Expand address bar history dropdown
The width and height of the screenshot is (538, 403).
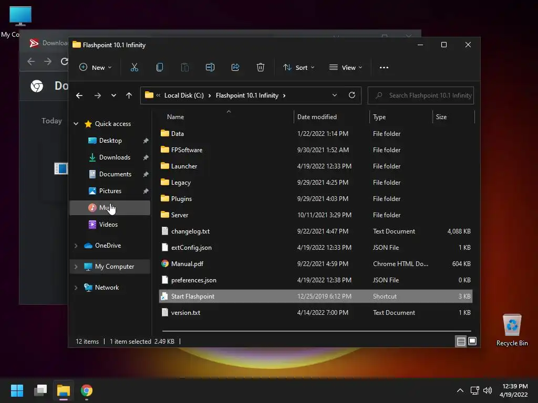click(335, 96)
